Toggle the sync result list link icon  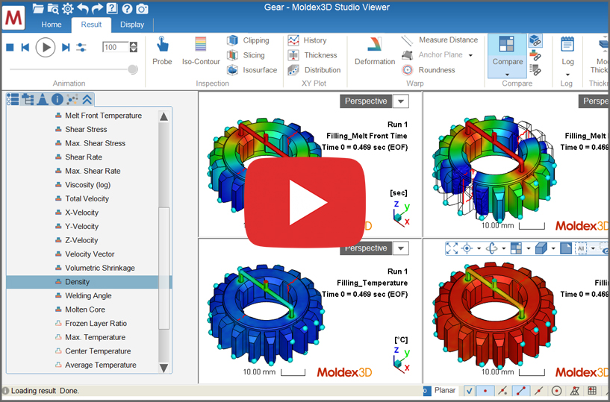pos(535,70)
